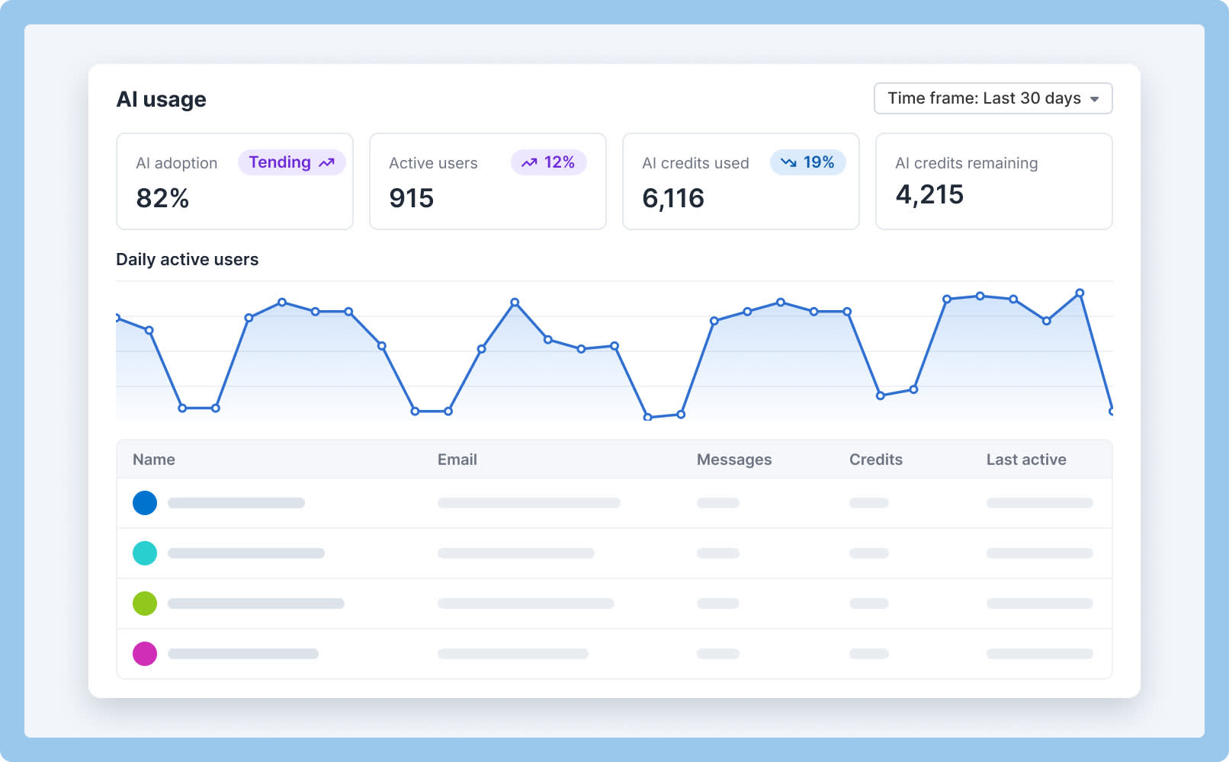
Task: Click the AI usage heading
Action: click(x=161, y=99)
